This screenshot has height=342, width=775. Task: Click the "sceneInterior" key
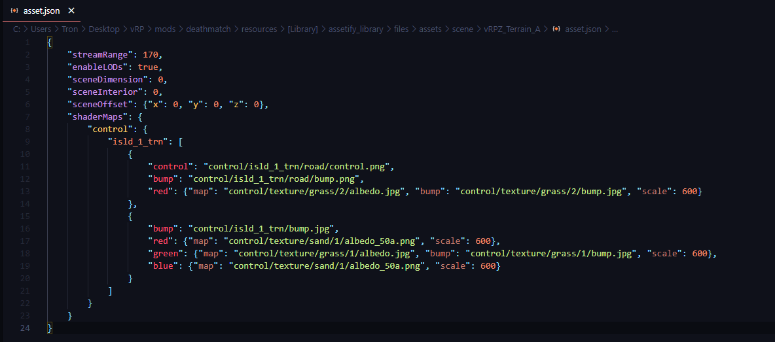[x=105, y=92]
